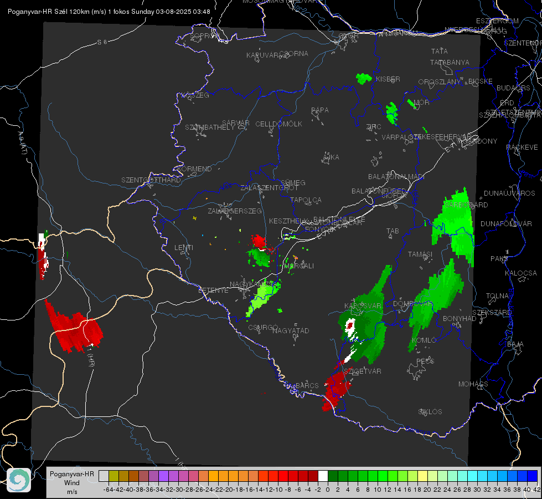Click the KAPOSVÁR city label
The height and width of the screenshot is (499, 542).
tap(363, 305)
